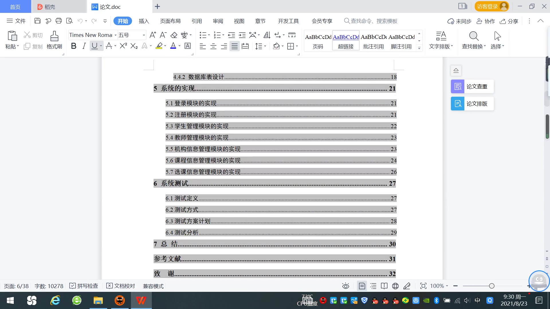
Task: Click the 论文查重 side panel button
Action: tap(472, 86)
